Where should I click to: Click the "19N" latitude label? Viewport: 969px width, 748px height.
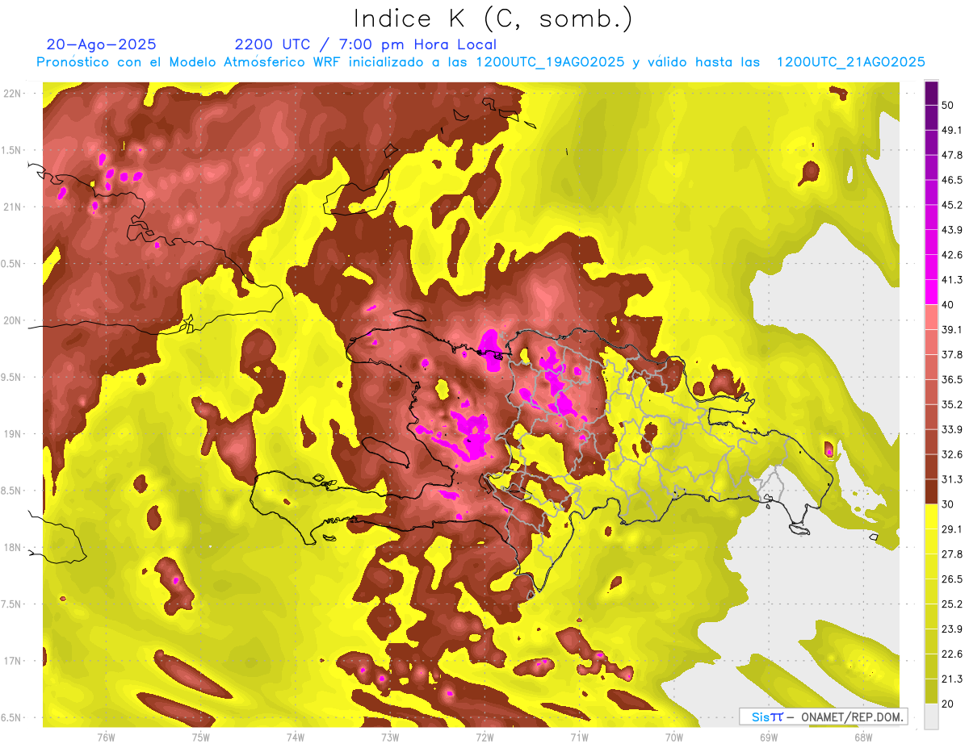coord(12,434)
